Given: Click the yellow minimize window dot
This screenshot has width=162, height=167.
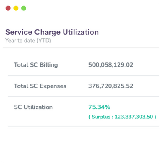Looking at the screenshot, I should point(16,8).
